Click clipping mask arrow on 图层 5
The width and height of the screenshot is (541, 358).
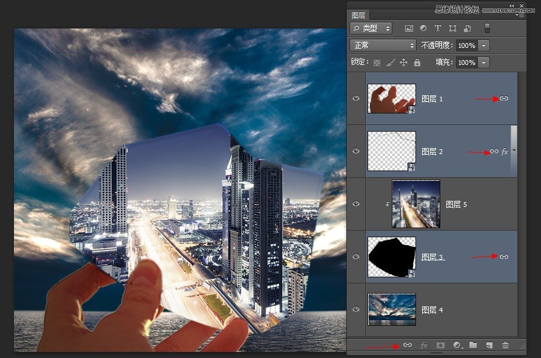[388, 204]
